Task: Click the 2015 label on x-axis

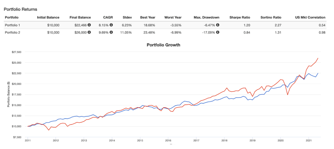Action: point(140,140)
